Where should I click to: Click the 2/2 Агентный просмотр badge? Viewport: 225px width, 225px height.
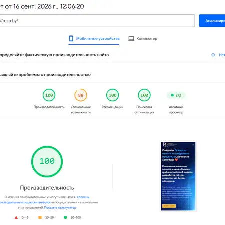(176, 95)
